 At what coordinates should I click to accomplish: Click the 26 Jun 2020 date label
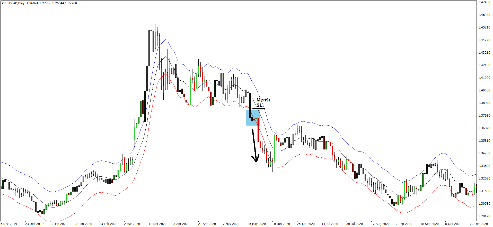click(306, 224)
